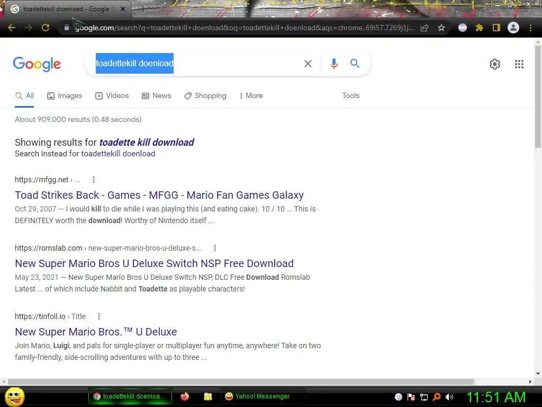Screen dimensions: 542x407
Task: Open the network tray icon
Action: coord(424,397)
